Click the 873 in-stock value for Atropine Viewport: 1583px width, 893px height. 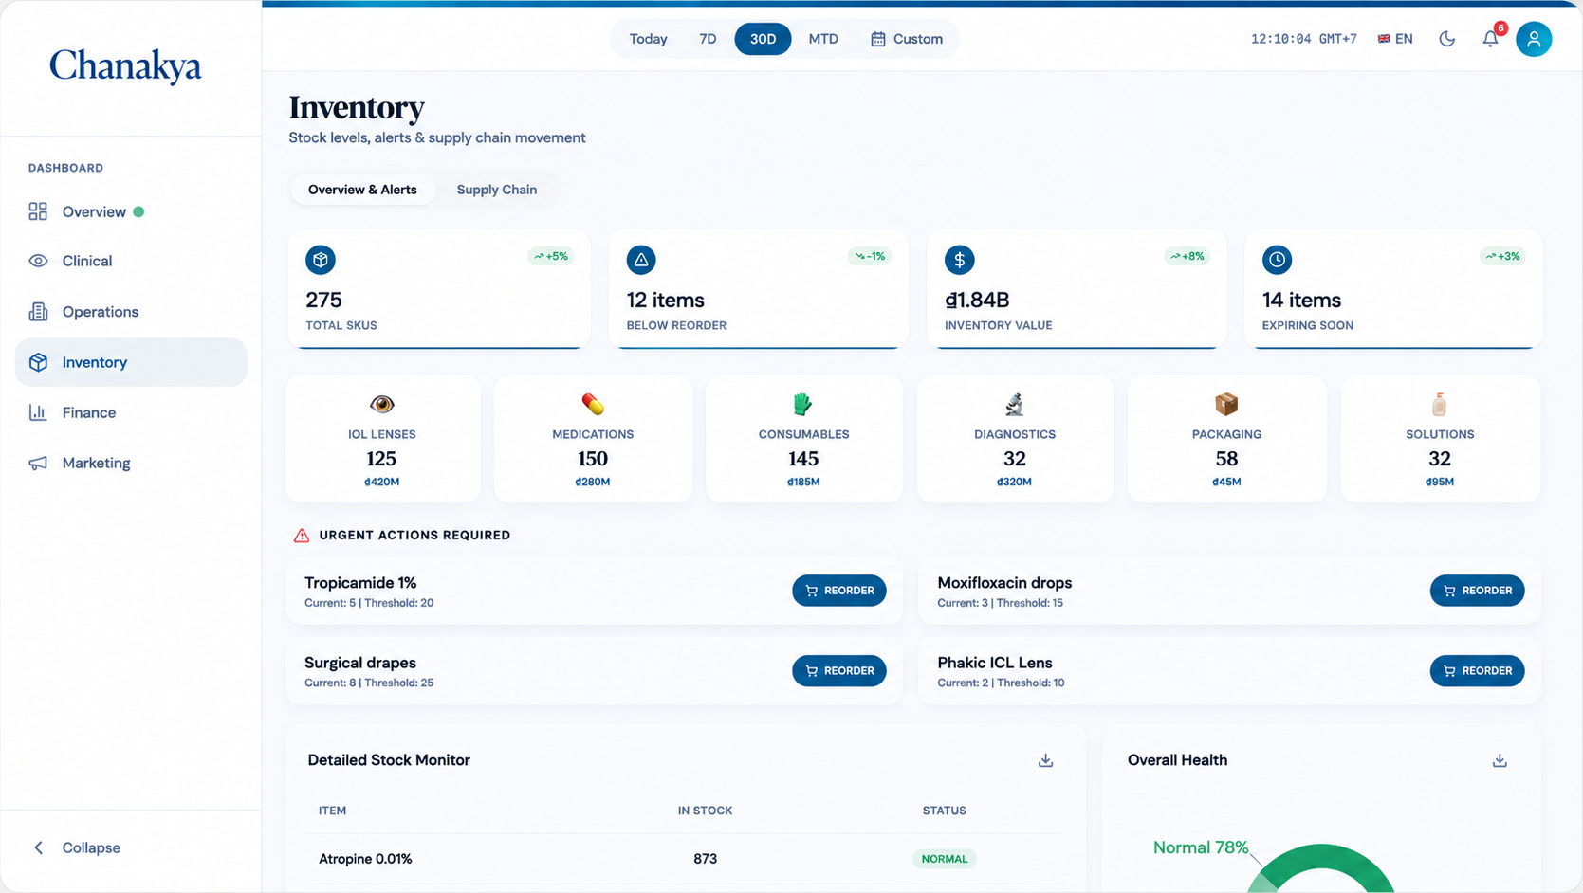tap(705, 859)
